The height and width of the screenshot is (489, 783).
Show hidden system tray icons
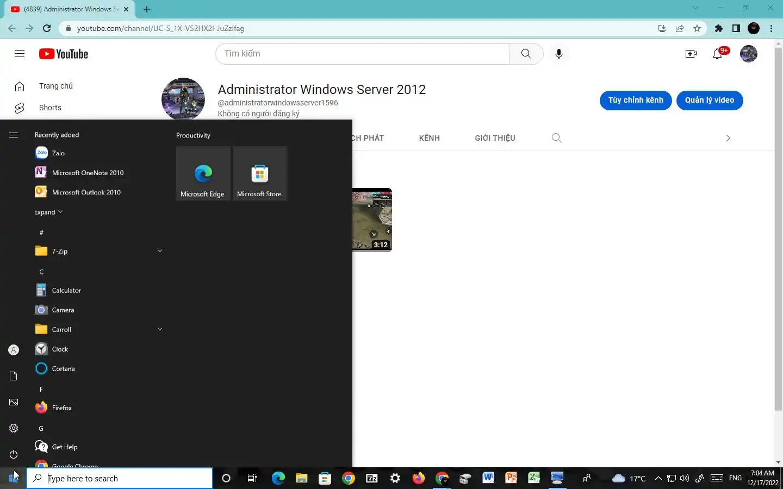tap(658, 478)
